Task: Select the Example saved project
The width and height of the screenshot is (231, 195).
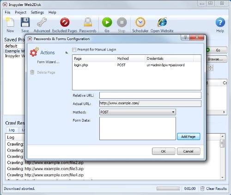Action: pyautogui.click(x=14, y=51)
